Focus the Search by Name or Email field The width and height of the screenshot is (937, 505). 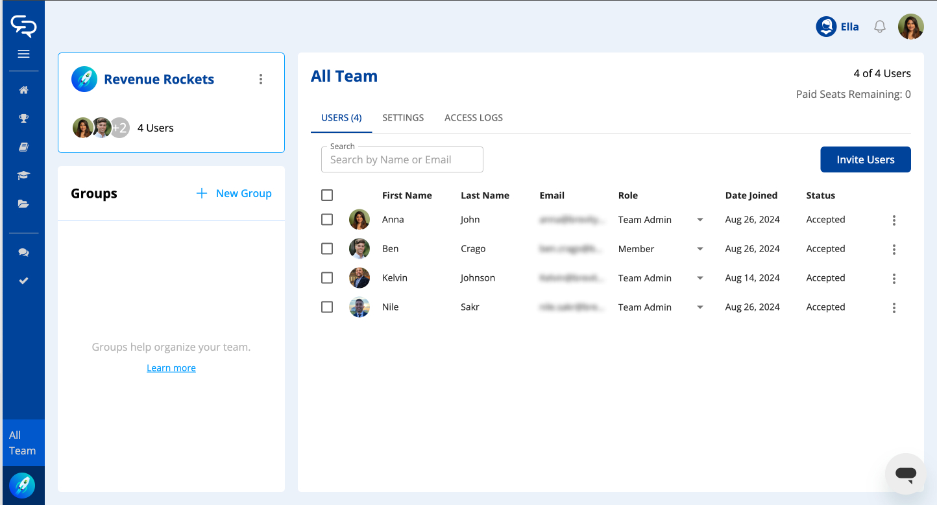pos(402,160)
